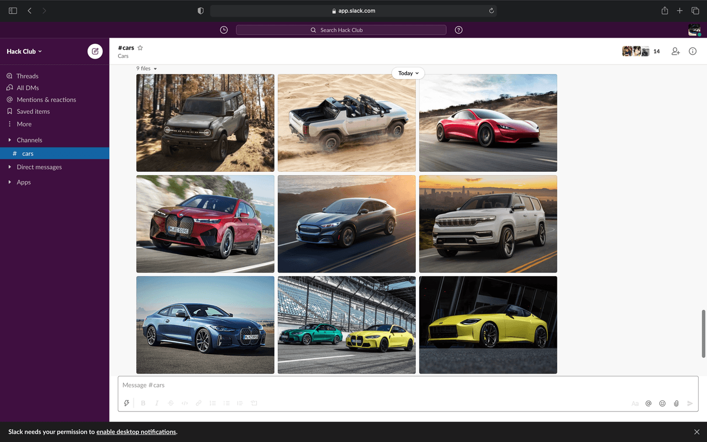Click the app.slack.com address bar
The width and height of the screenshot is (707, 442).
[353, 10]
